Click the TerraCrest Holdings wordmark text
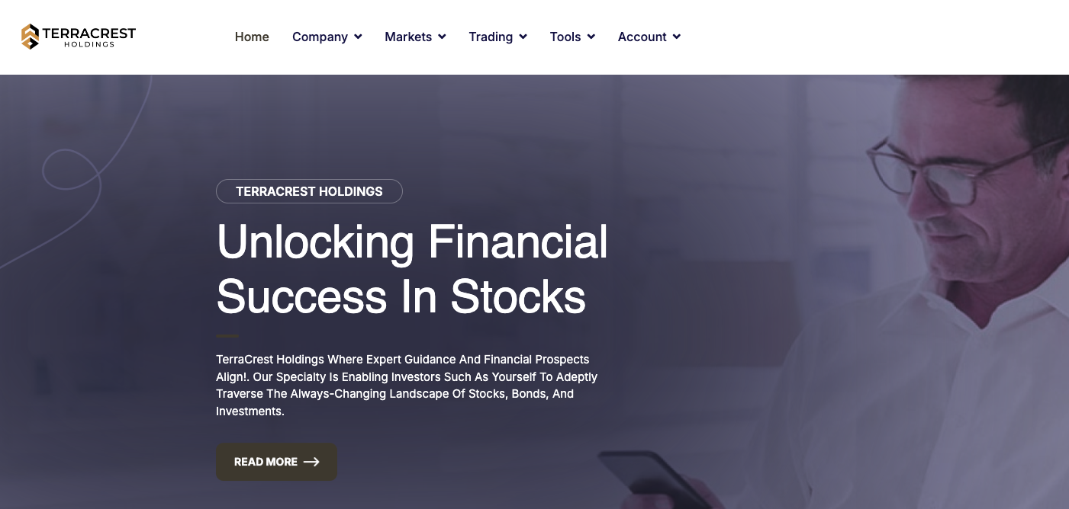1069x509 pixels. [x=89, y=36]
